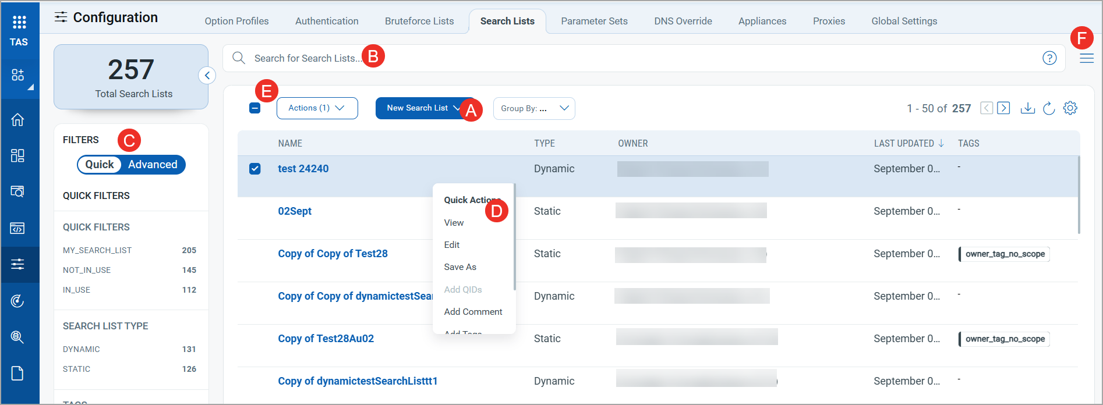Open the TAS app switcher grid
This screenshot has width=1103, height=405.
click(19, 23)
